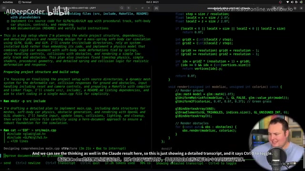The image size is (305, 171).
Task: Click the '17.2K tokens used' status
Action: coord(120,163)
